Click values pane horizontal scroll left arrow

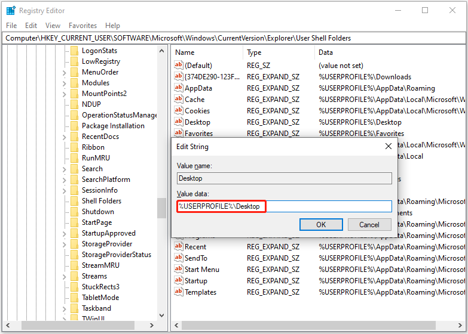[x=176, y=326]
